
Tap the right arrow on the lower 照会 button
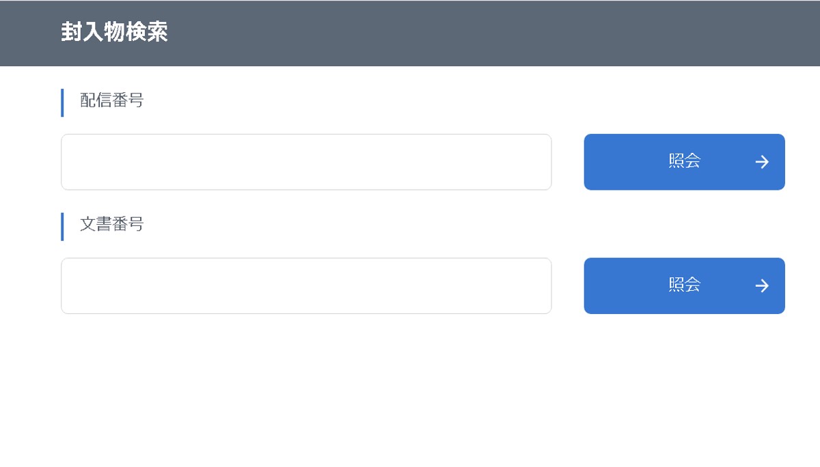click(762, 285)
